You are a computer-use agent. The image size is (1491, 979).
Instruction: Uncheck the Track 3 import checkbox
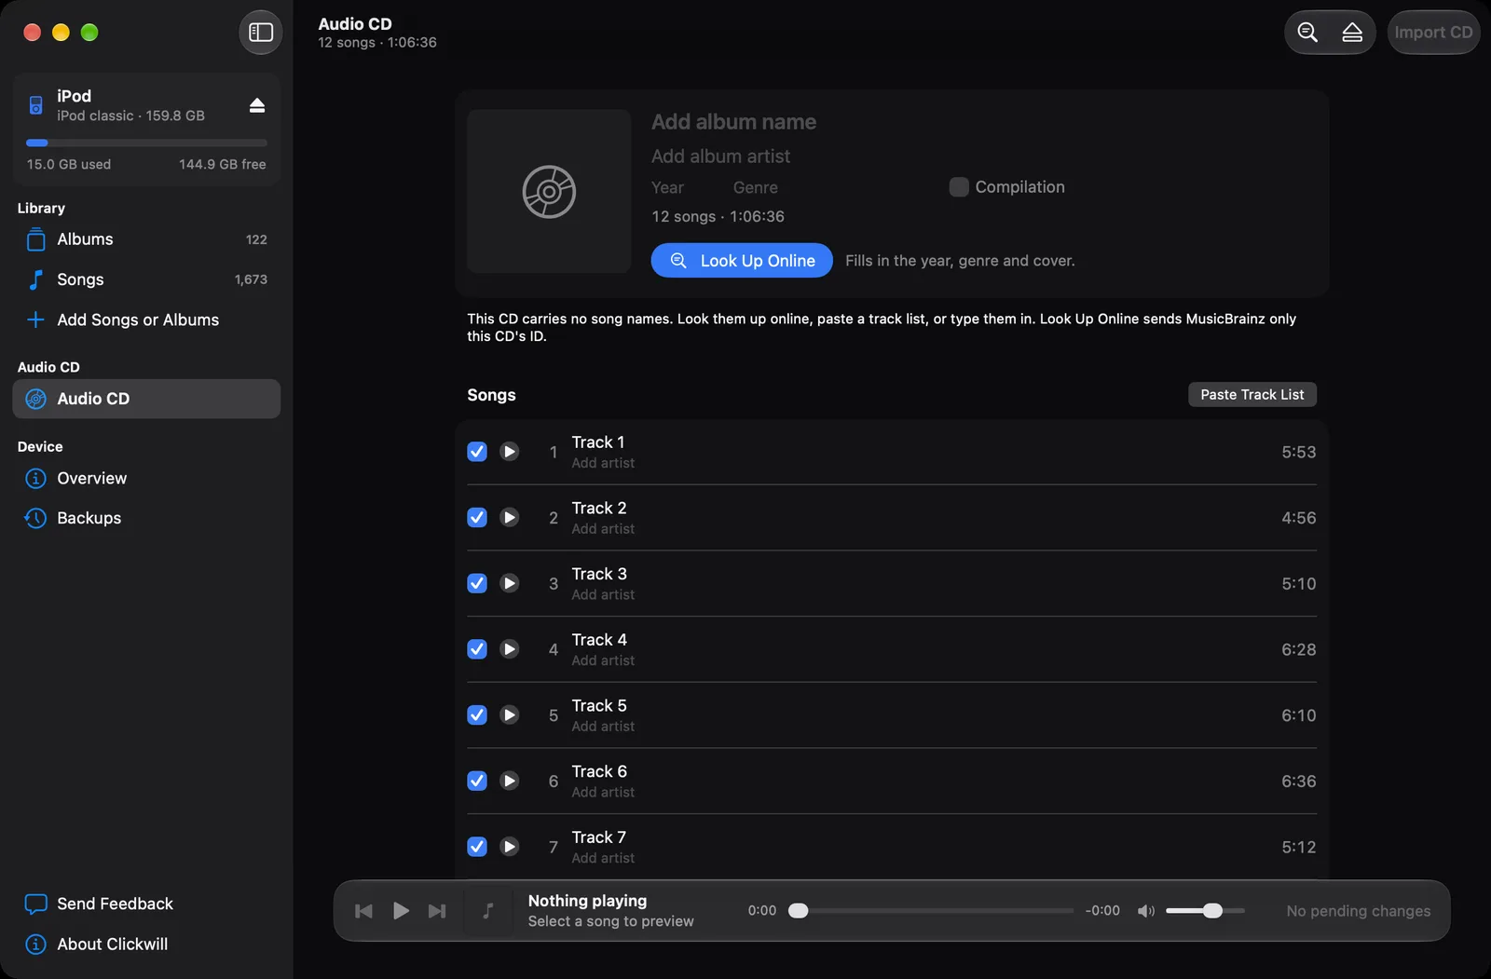coord(477,583)
